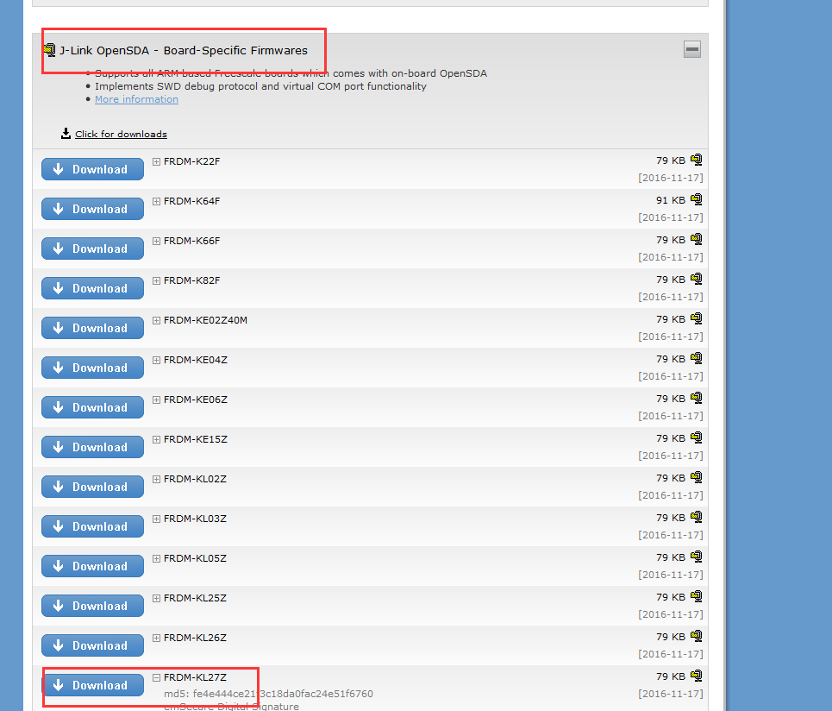Click the signature icon in the FRDM-KL05Z row
Screen dimensions: 832x711
tap(696, 557)
